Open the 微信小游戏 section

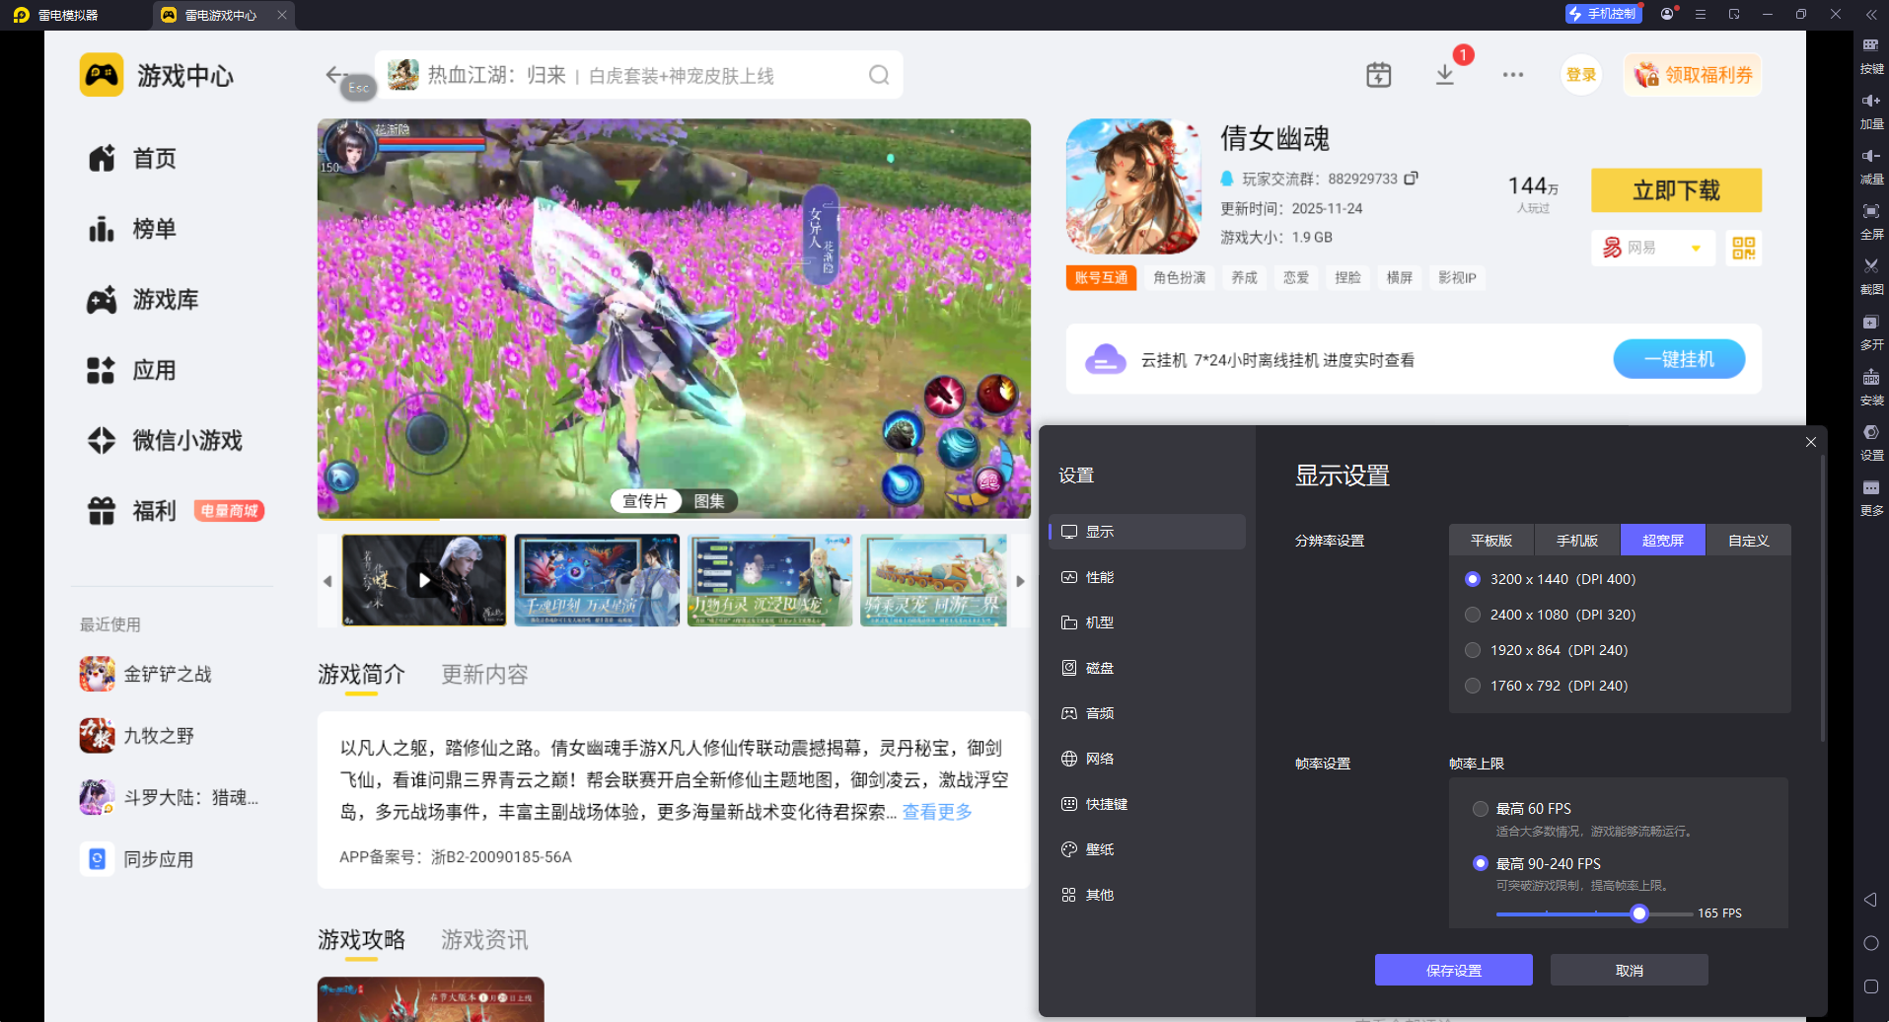166,441
